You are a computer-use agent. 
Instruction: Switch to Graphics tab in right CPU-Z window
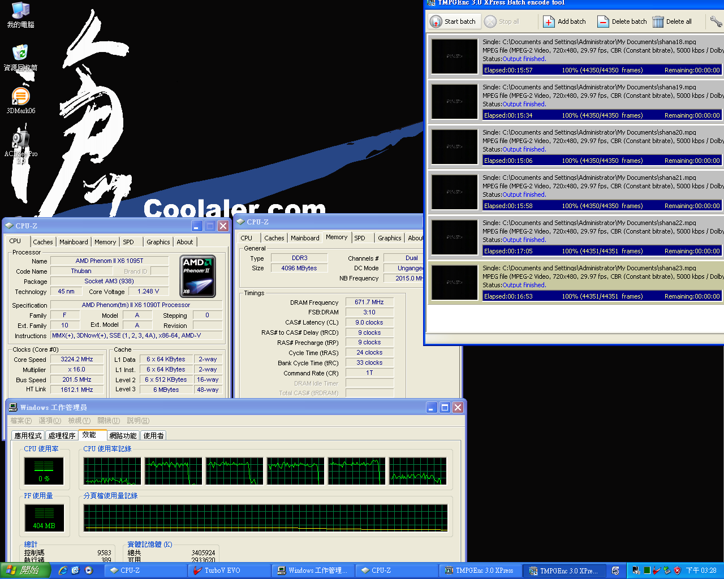tap(390, 238)
